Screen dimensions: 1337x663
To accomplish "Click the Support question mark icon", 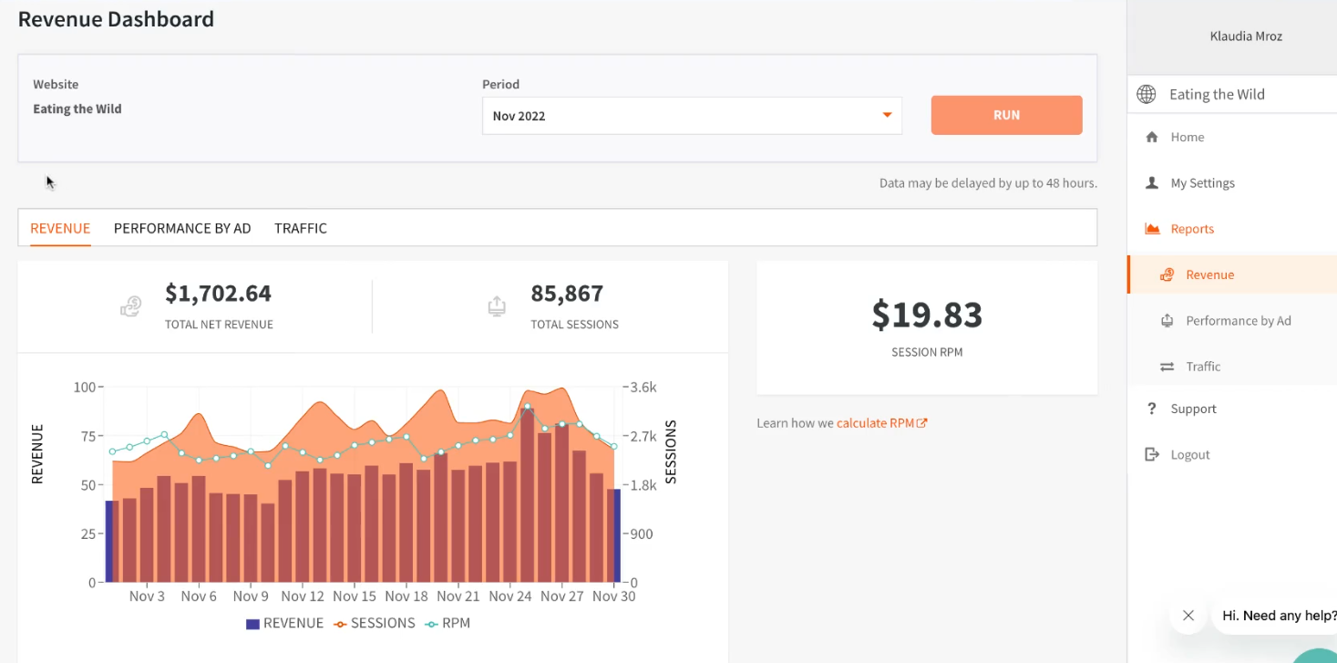I will (x=1152, y=409).
